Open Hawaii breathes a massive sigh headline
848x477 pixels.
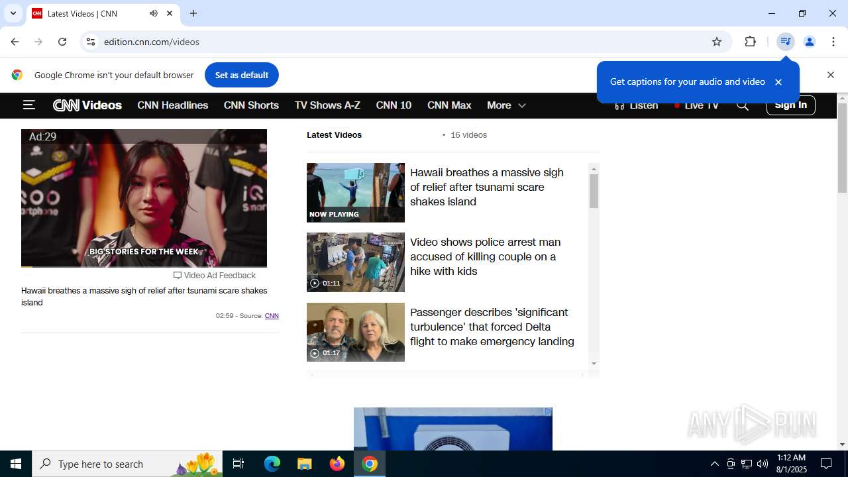[x=487, y=187]
